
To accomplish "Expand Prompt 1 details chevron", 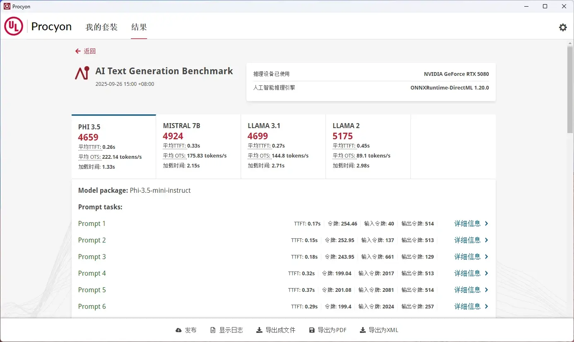I will pyautogui.click(x=487, y=223).
